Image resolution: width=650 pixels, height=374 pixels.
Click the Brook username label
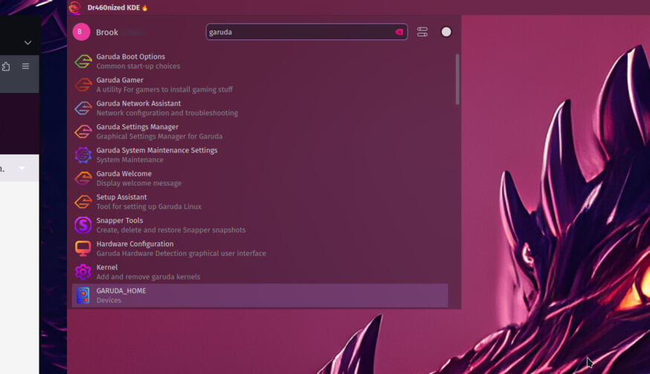click(107, 32)
